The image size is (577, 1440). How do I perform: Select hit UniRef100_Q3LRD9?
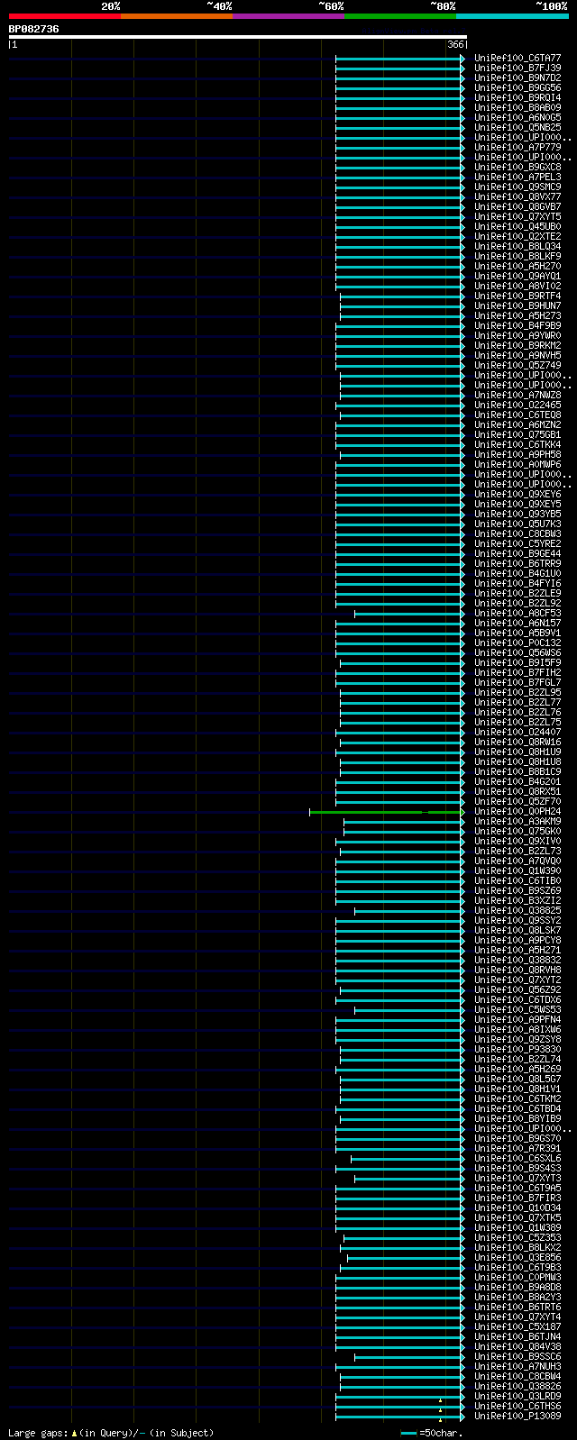point(517,1397)
